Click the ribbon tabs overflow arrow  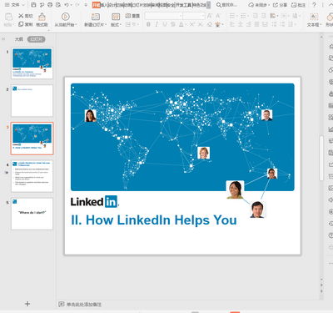point(208,5)
